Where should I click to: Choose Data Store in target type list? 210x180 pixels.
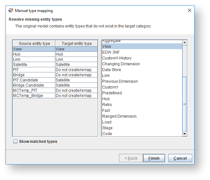coord(142,70)
